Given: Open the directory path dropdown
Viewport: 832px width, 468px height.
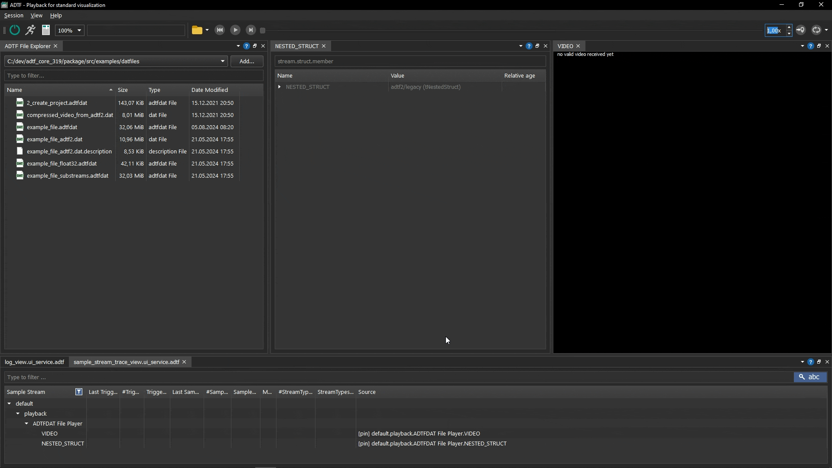Looking at the screenshot, I should [x=223, y=61].
